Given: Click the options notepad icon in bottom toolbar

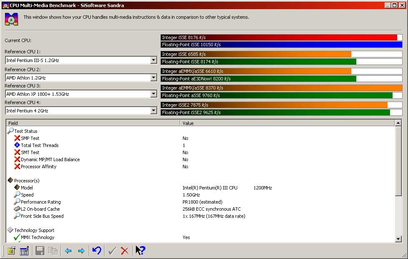Looking at the screenshot, I should click(x=11, y=251).
